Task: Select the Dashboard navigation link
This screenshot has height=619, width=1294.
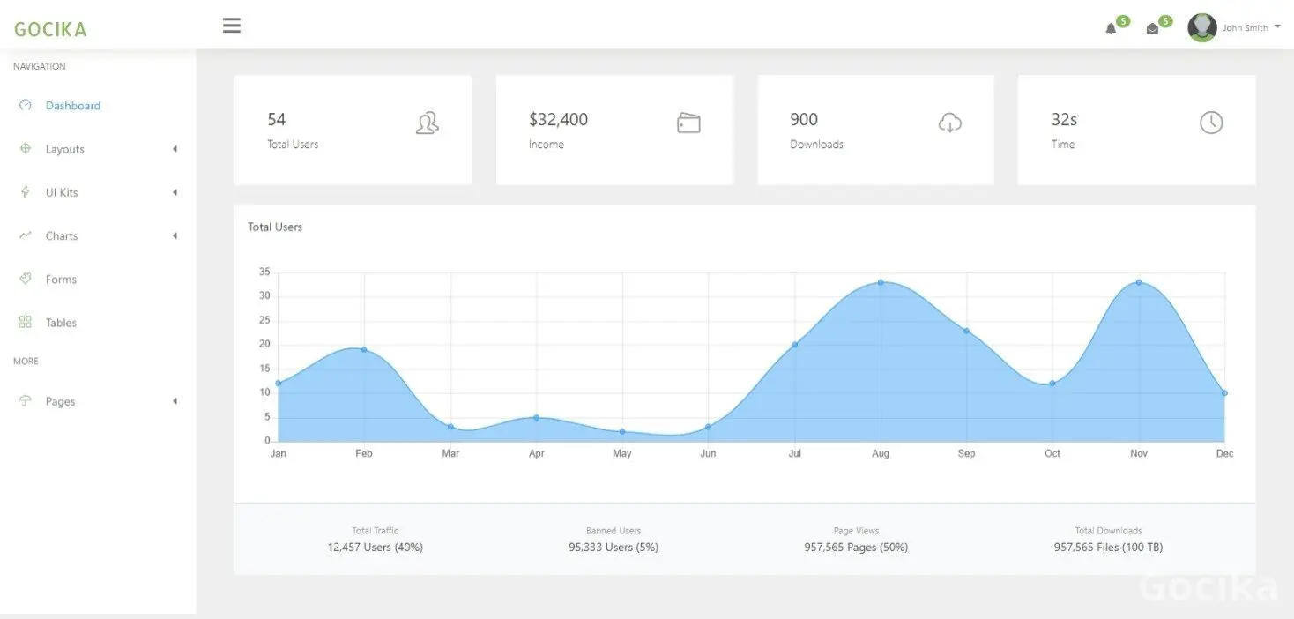Action: coord(73,106)
